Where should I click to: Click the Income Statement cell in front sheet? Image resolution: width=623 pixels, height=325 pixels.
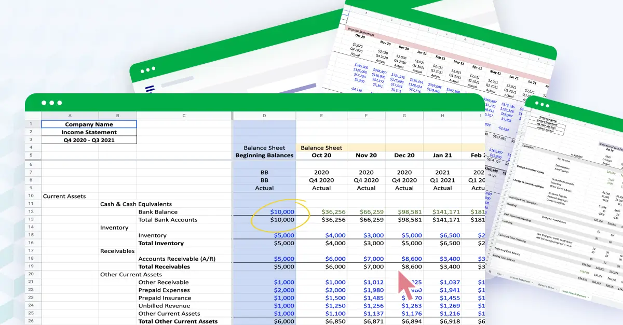tap(89, 132)
